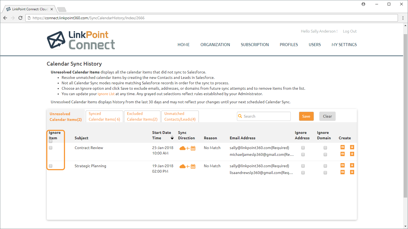Switch to Unresolved Calendar Items(2) tab
The image size is (408, 229).
[x=66, y=117]
